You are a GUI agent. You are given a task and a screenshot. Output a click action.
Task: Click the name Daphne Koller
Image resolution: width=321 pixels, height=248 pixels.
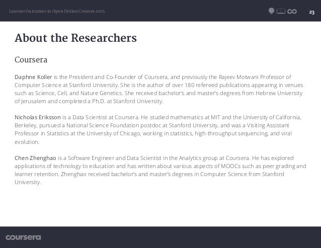33,77
